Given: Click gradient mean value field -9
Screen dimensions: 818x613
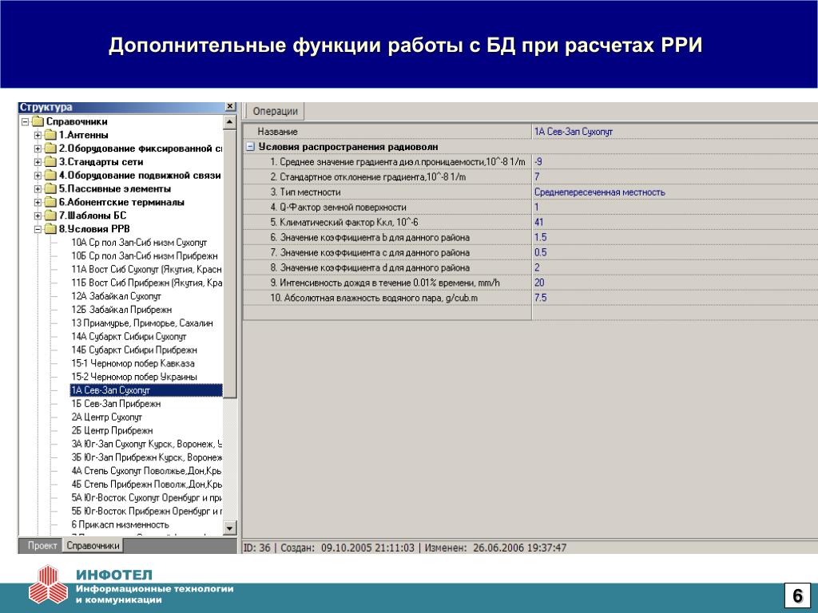Looking at the screenshot, I should pos(675,162).
